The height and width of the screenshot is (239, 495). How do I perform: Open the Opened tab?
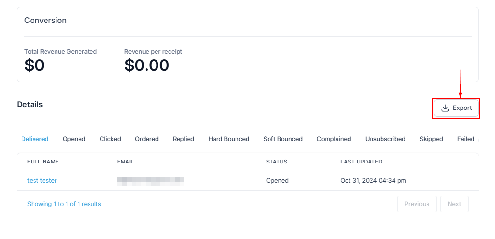coord(74,139)
